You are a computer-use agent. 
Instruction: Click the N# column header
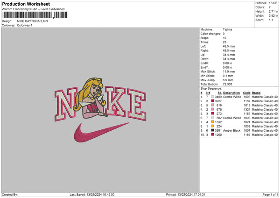208,93
